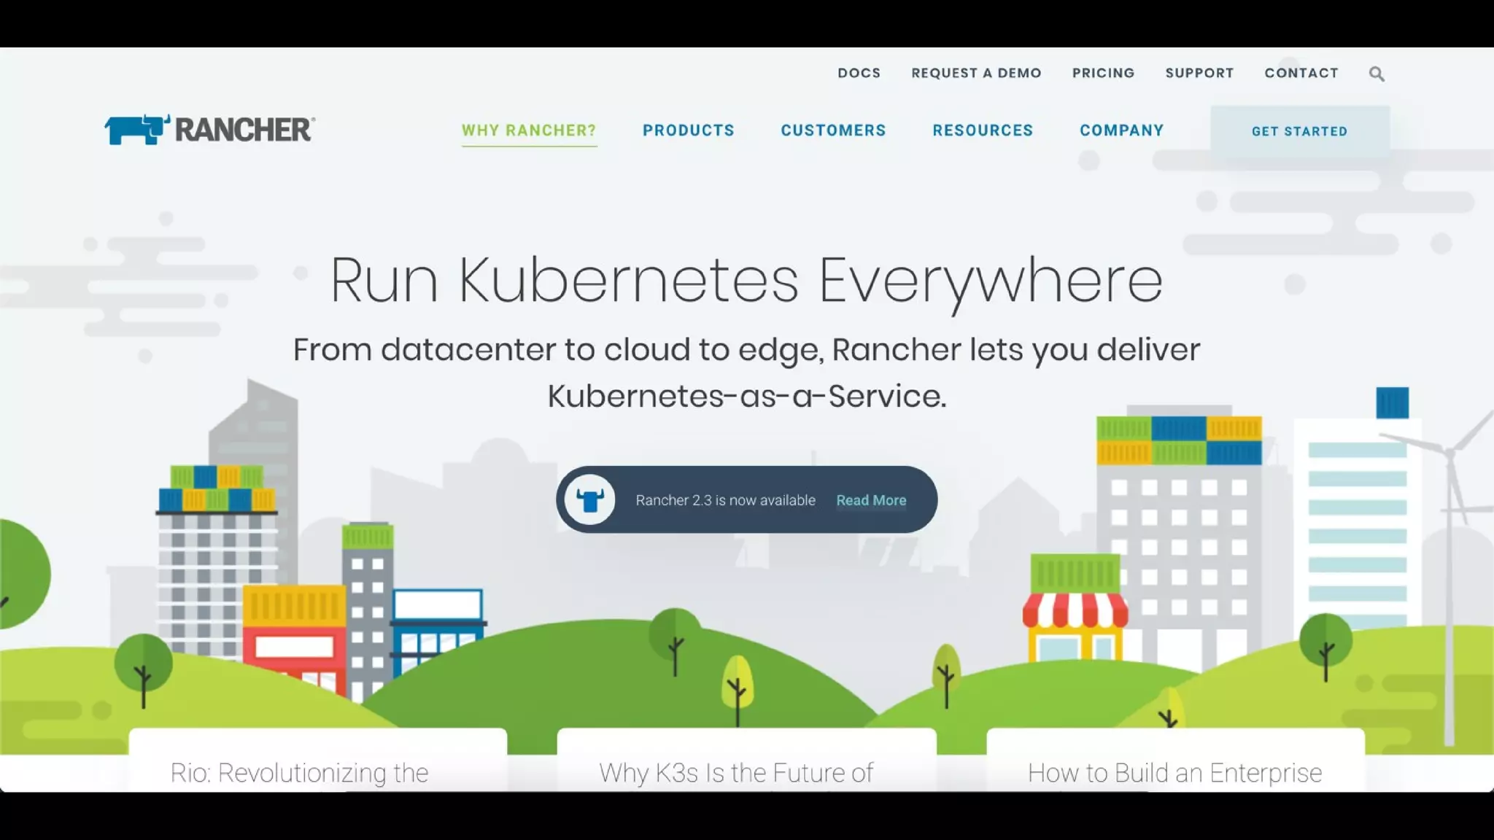This screenshot has width=1494, height=840.
Task: Click the RANCHER wordmark text
Action: coord(244,130)
